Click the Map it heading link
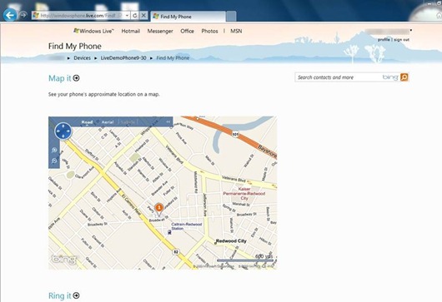442x302 pixels. click(x=60, y=78)
